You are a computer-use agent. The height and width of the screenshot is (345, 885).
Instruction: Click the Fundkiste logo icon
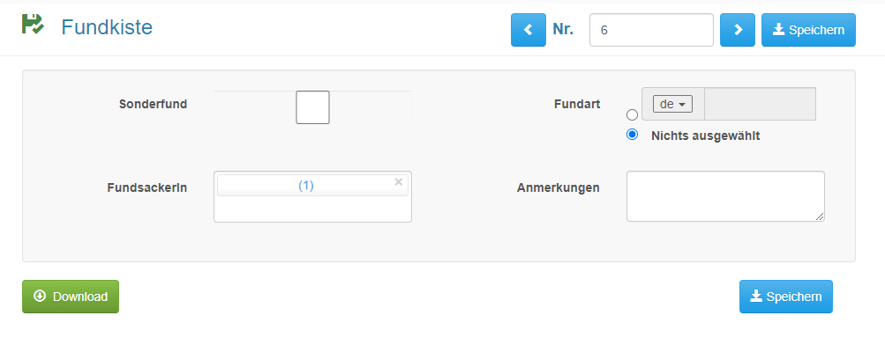click(32, 25)
